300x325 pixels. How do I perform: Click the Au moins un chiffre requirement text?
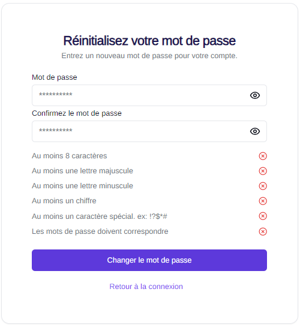pos(64,201)
